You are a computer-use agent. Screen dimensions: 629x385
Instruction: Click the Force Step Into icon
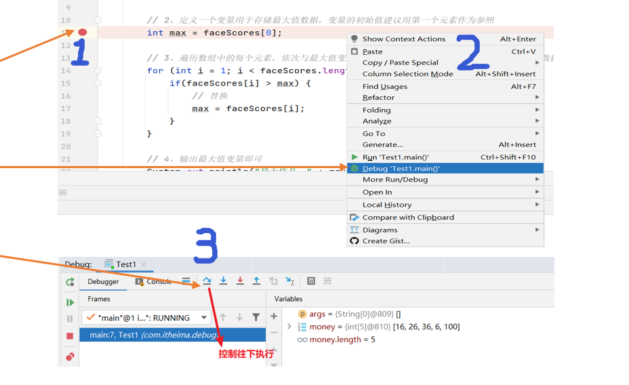pyautogui.click(x=240, y=281)
